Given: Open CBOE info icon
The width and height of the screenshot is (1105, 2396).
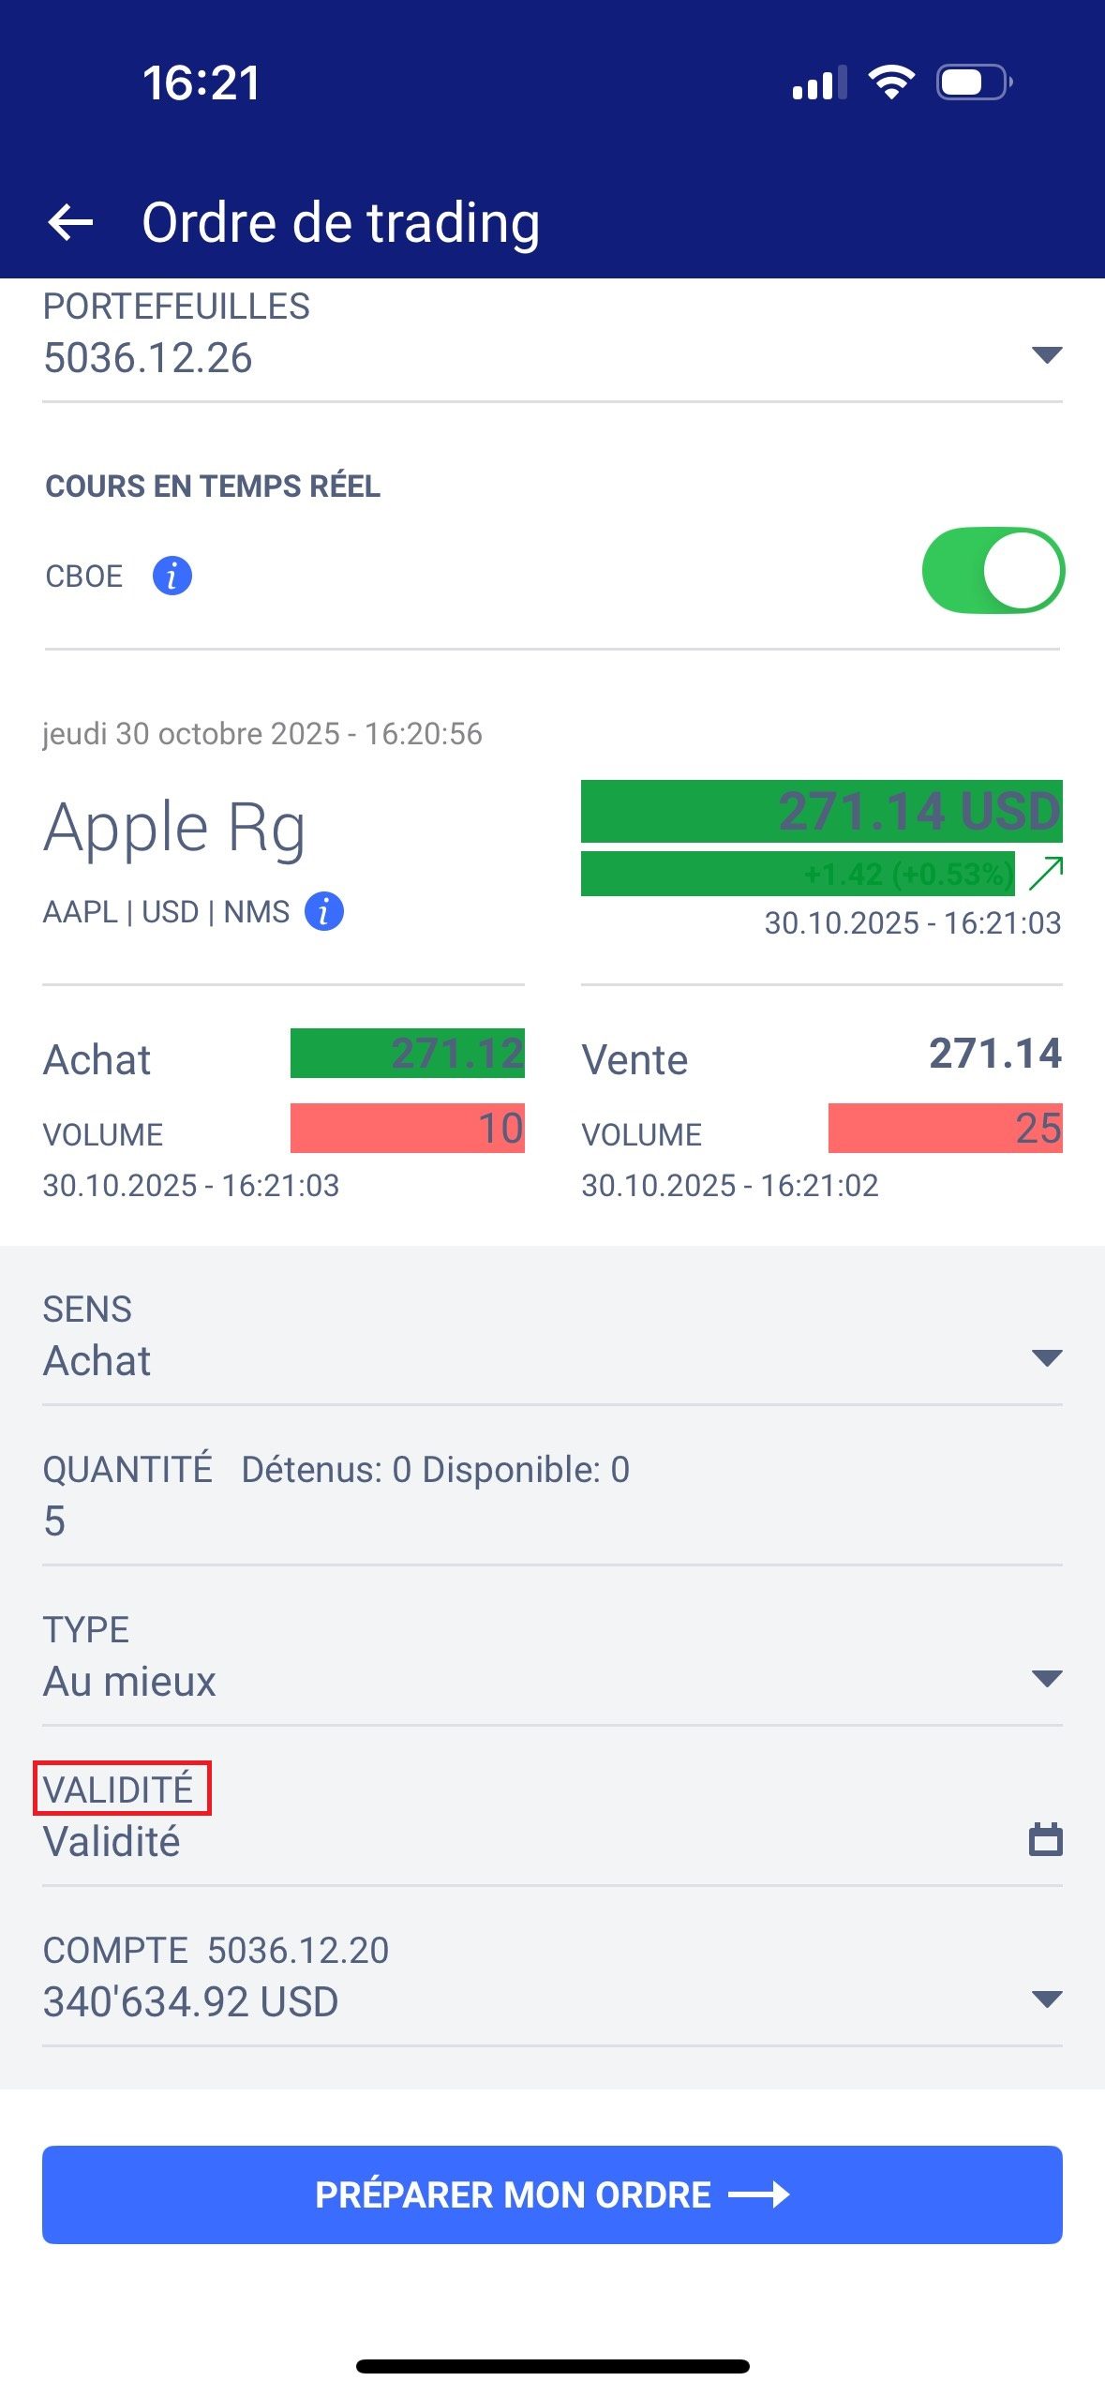Looking at the screenshot, I should [x=172, y=576].
